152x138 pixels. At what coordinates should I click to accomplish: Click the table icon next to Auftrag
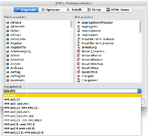(x=8, y=72)
